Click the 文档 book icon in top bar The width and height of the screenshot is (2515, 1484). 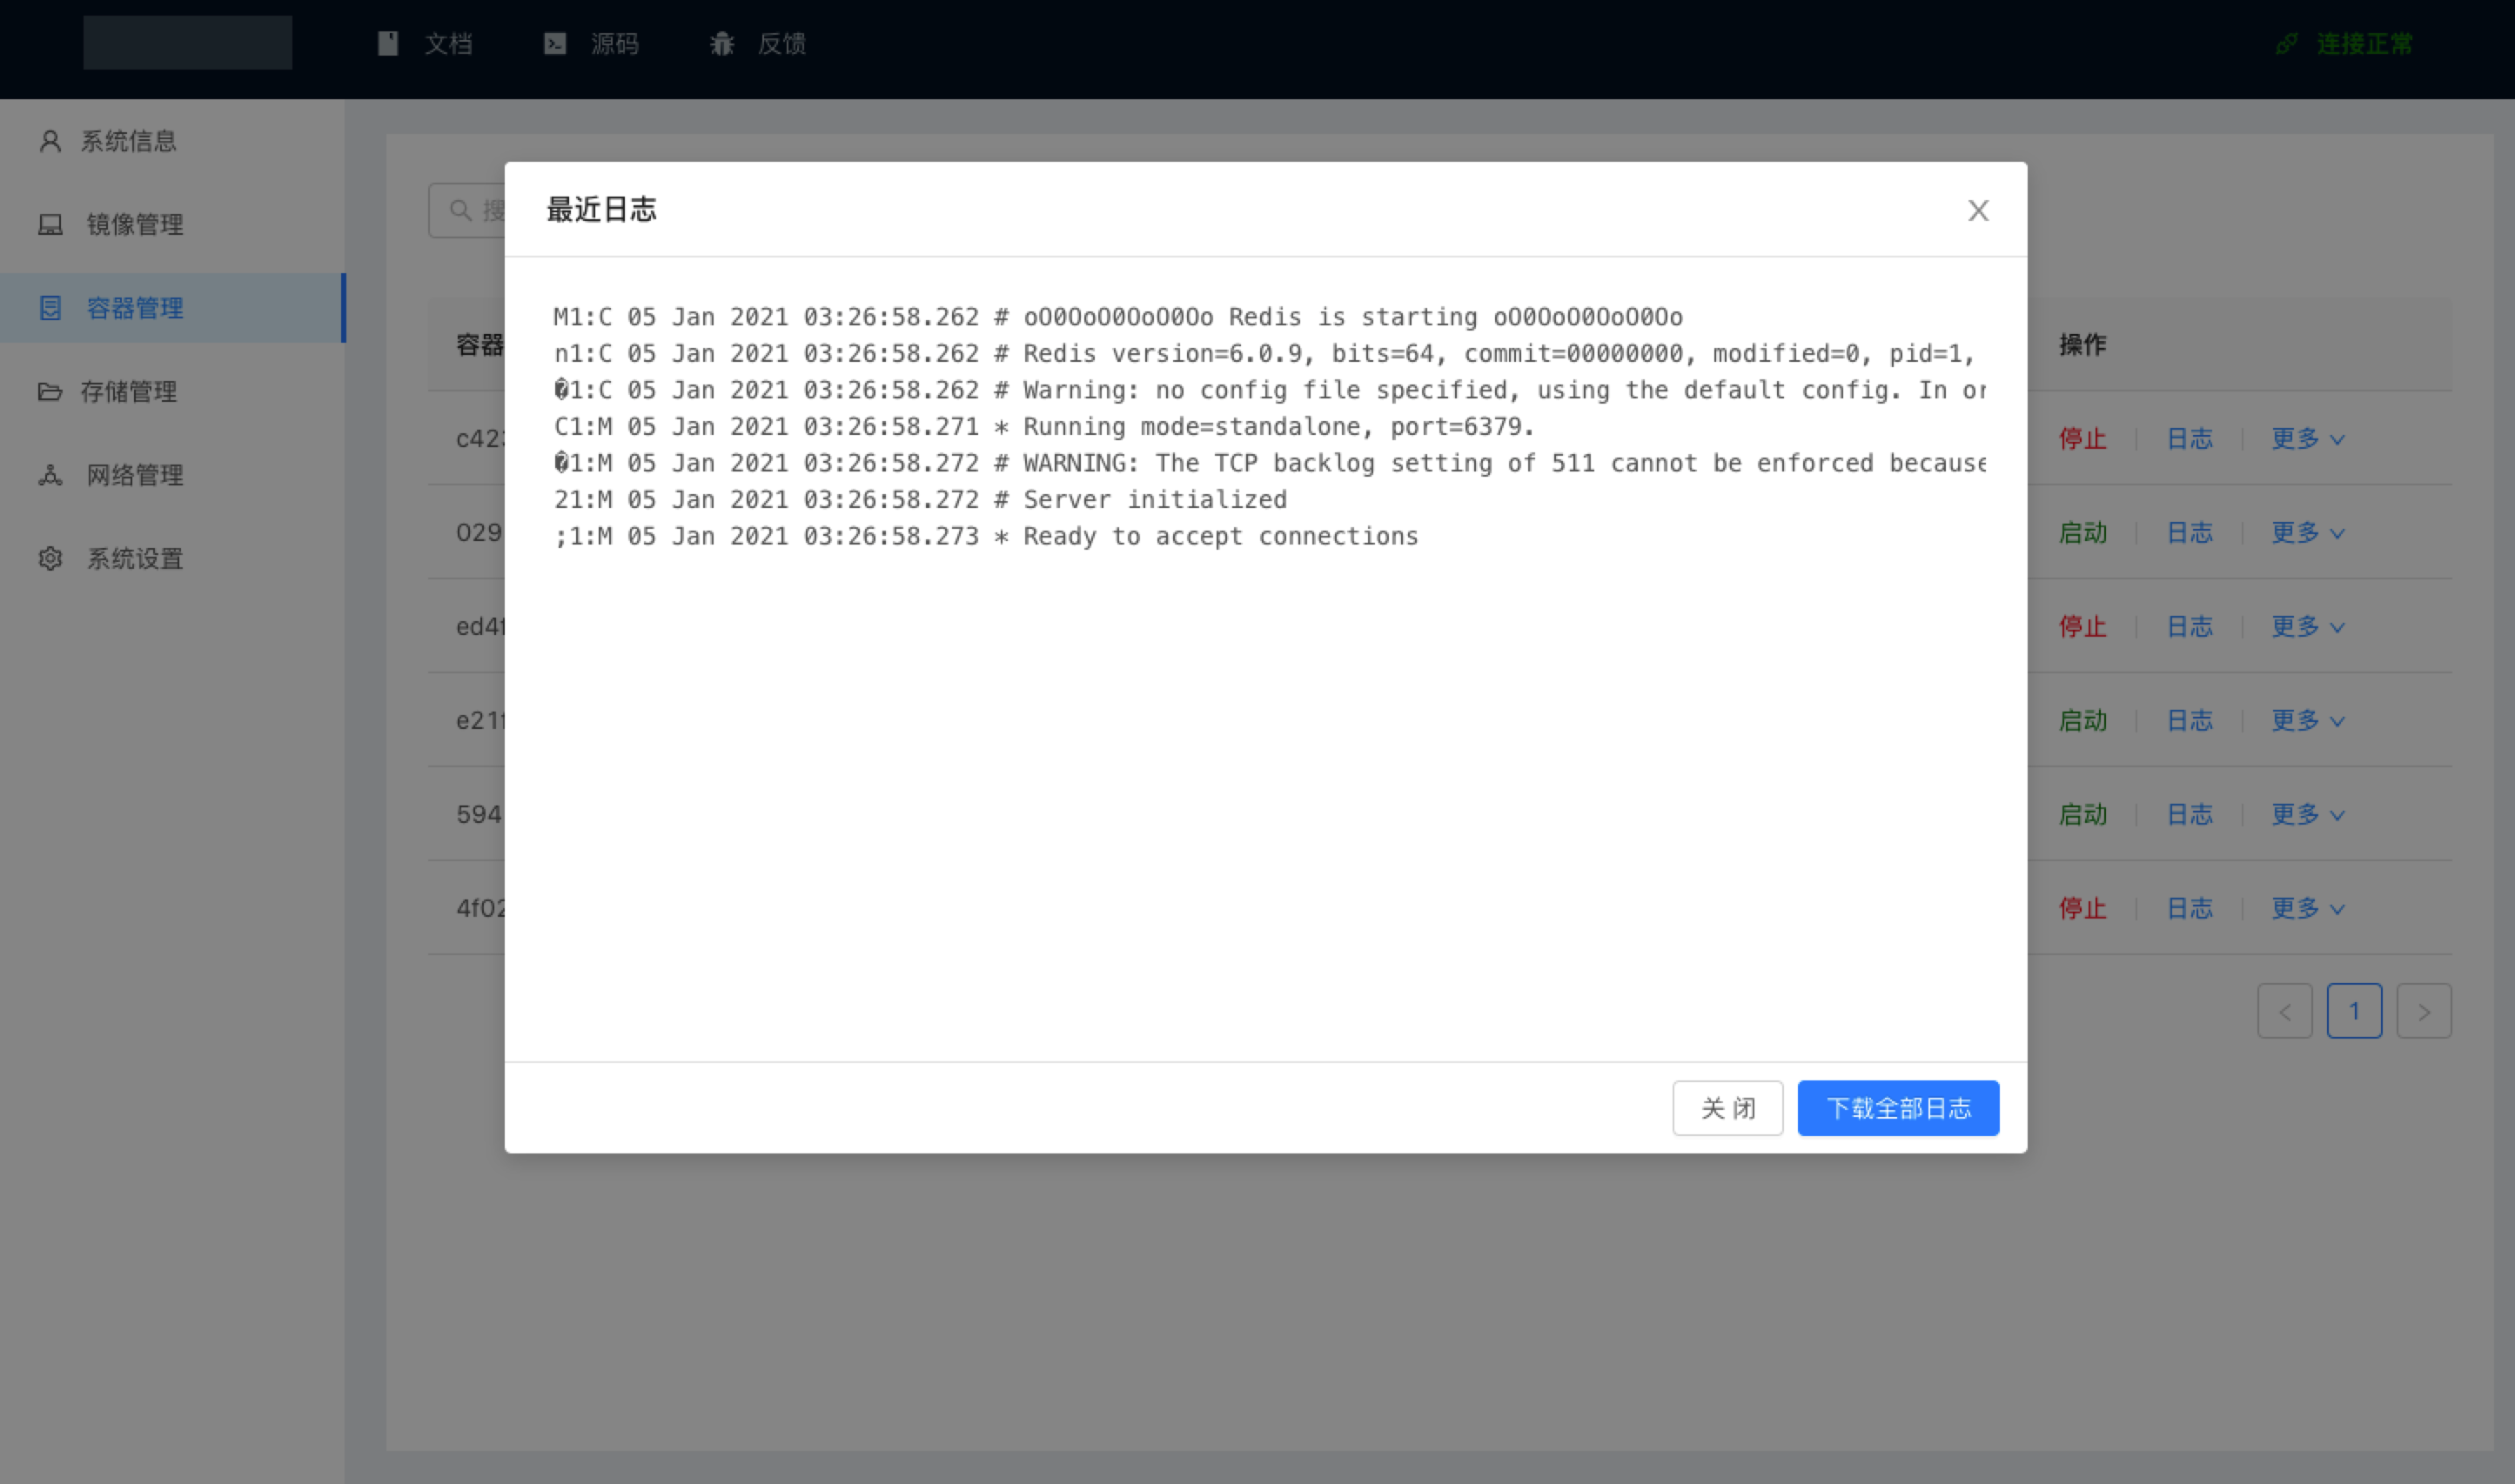click(x=388, y=43)
